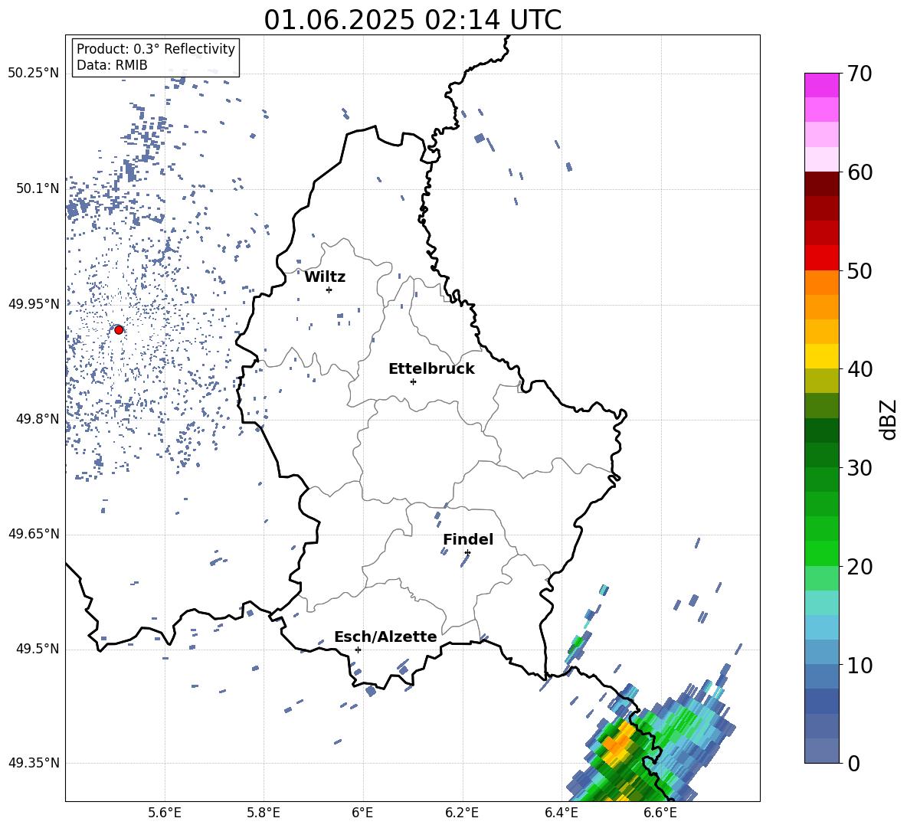This screenshot has height=828, width=907.
Task: Click the 50.1°N latitude label
Action: 38,188
